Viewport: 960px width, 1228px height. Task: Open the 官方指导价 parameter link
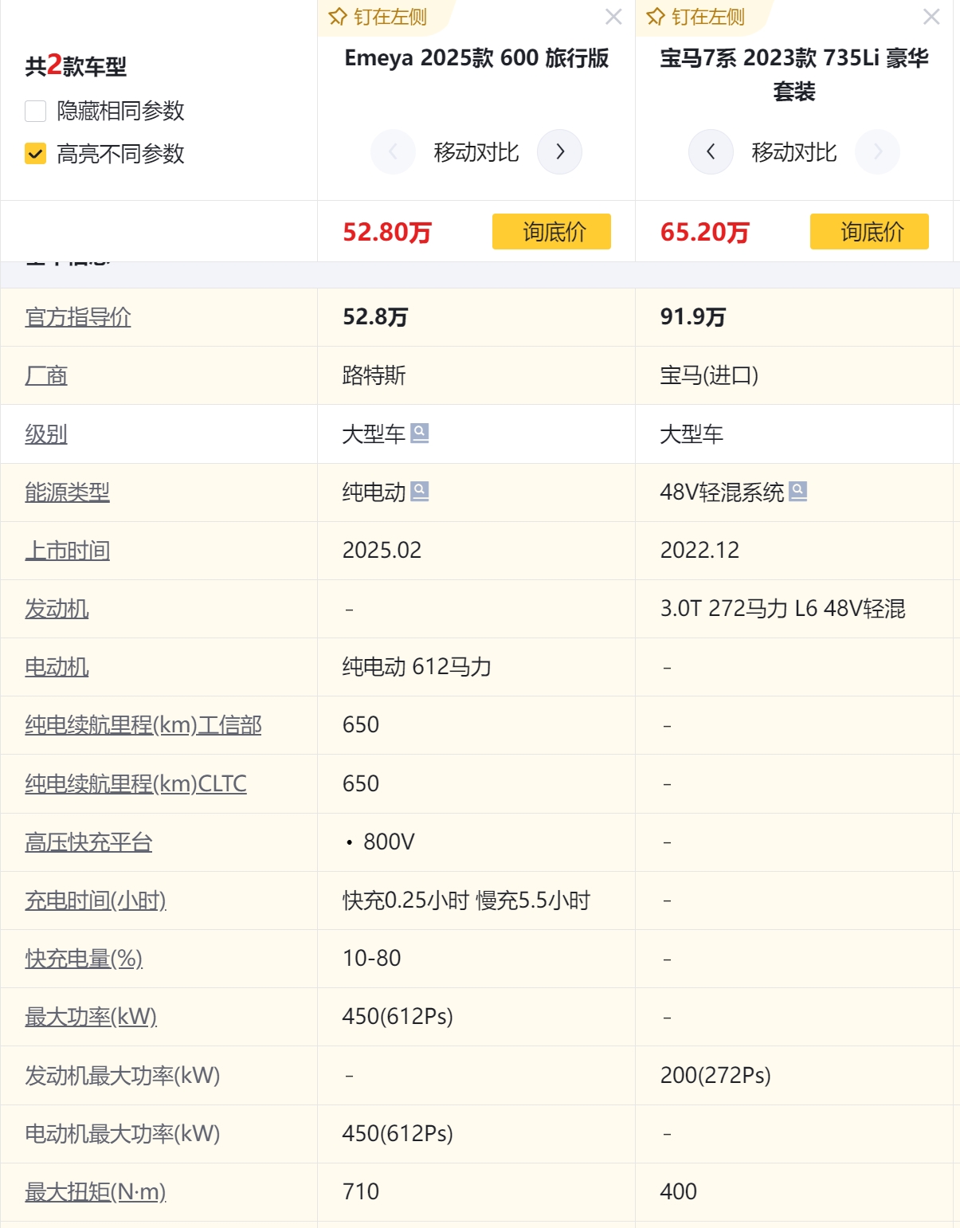(x=78, y=317)
